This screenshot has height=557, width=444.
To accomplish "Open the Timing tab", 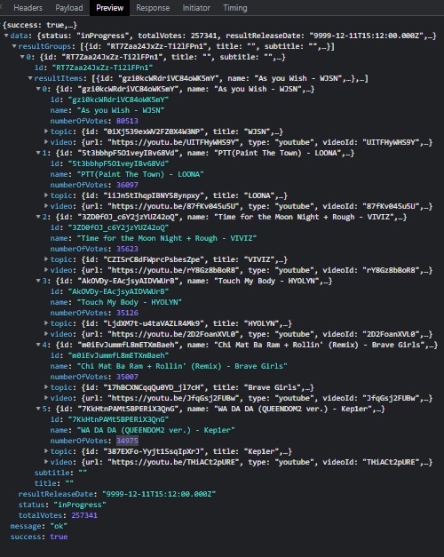I will pyautogui.click(x=235, y=8).
